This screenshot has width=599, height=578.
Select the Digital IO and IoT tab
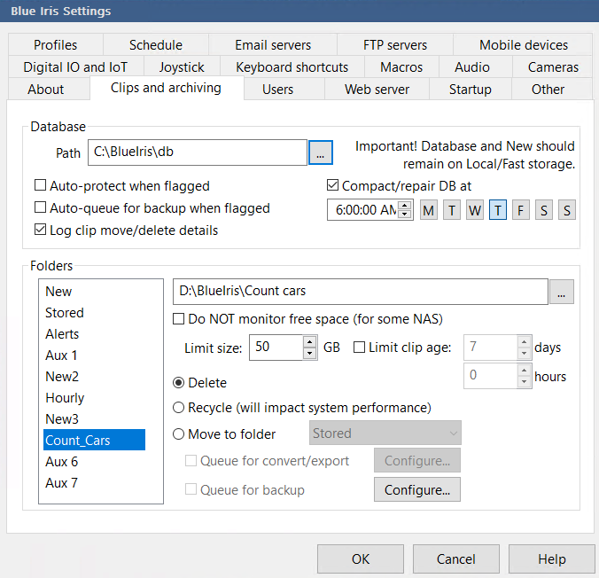[75, 66]
